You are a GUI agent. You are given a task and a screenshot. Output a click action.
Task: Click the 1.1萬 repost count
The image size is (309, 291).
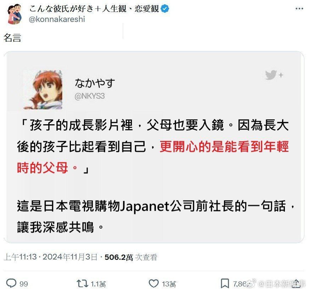coord(99,284)
